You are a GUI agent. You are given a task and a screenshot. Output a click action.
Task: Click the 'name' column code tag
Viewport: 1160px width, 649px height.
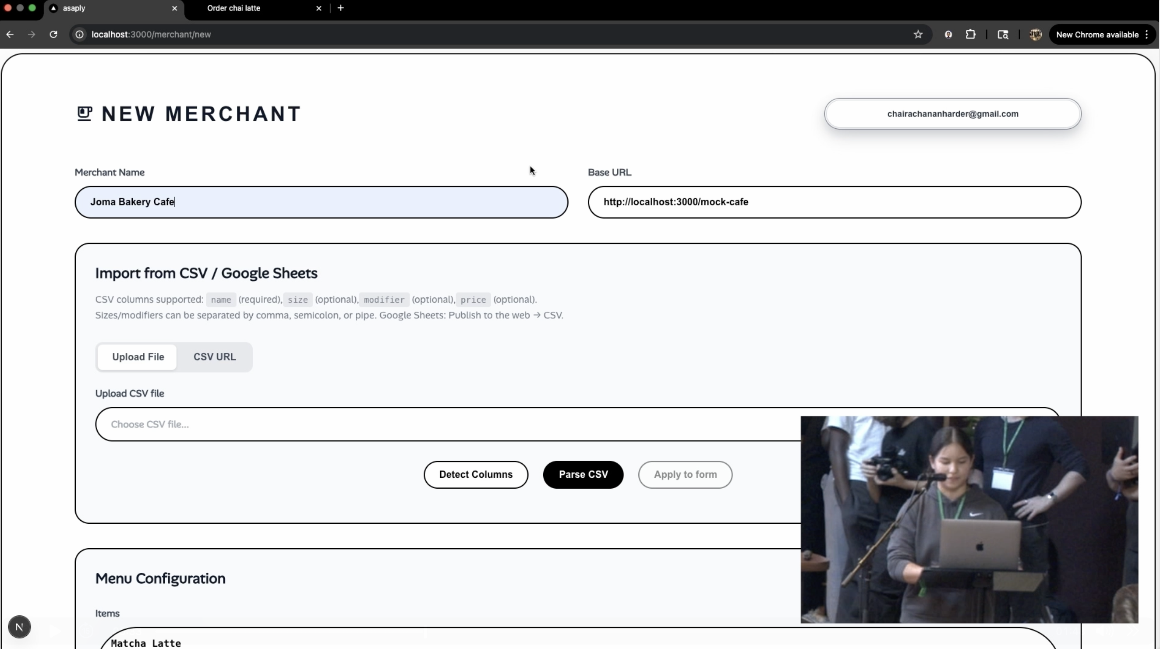click(x=221, y=300)
